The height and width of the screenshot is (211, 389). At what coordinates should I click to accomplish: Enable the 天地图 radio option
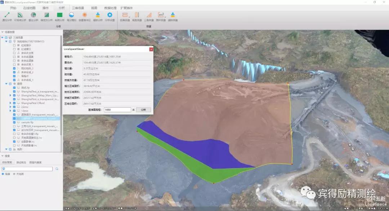[14, 174]
